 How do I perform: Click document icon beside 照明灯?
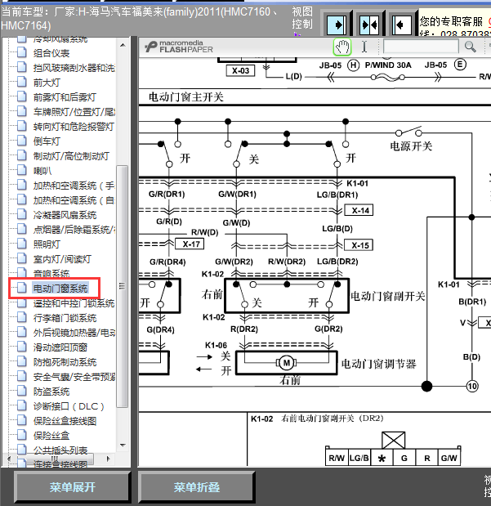click(x=21, y=244)
